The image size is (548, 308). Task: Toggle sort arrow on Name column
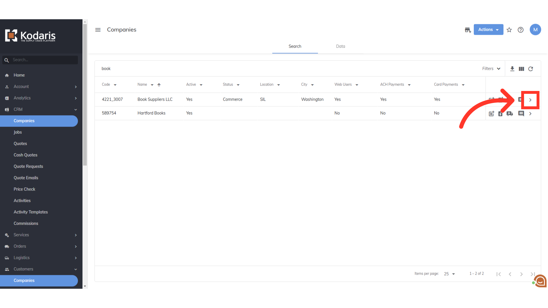click(x=159, y=85)
